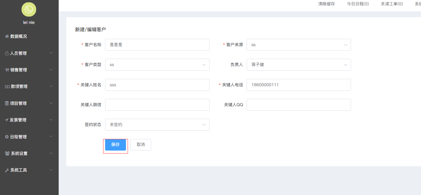Click the phone avatar logo
The height and width of the screenshot is (195, 421).
pyautogui.click(x=29, y=9)
